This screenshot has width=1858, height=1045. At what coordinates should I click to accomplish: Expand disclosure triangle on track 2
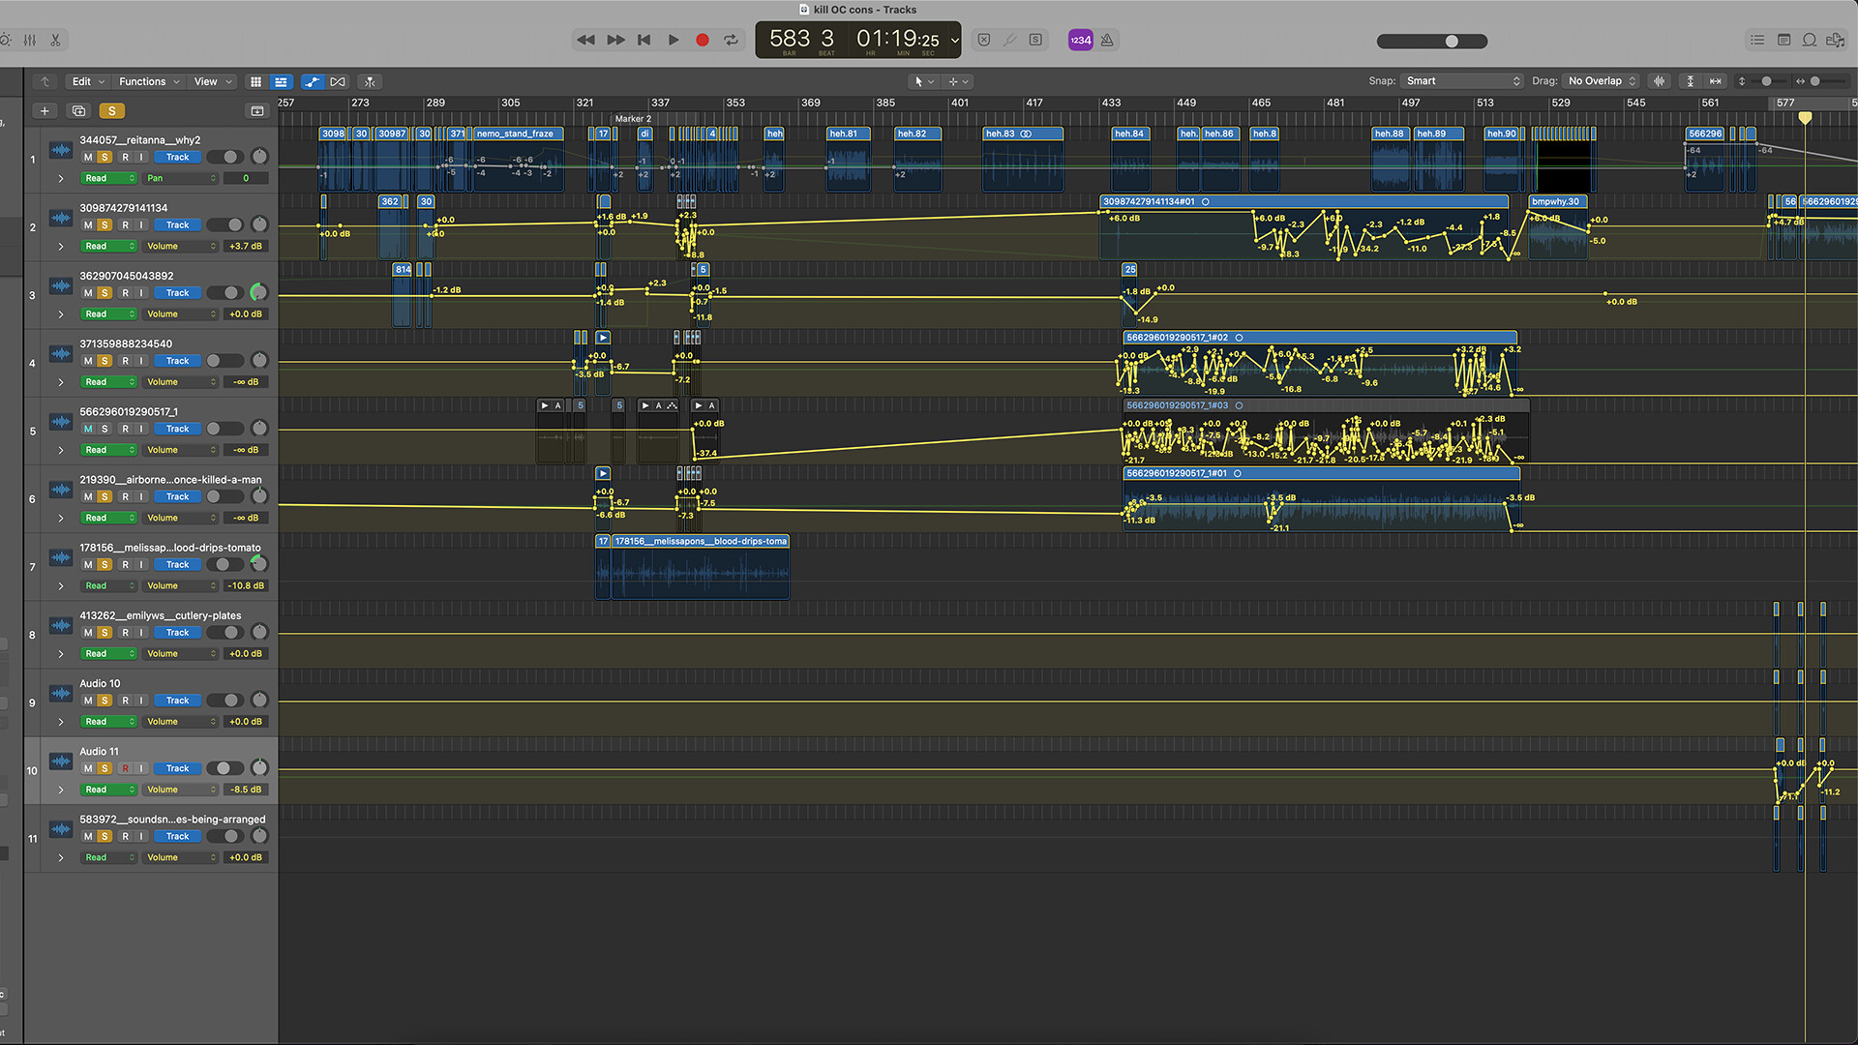pyautogui.click(x=61, y=246)
